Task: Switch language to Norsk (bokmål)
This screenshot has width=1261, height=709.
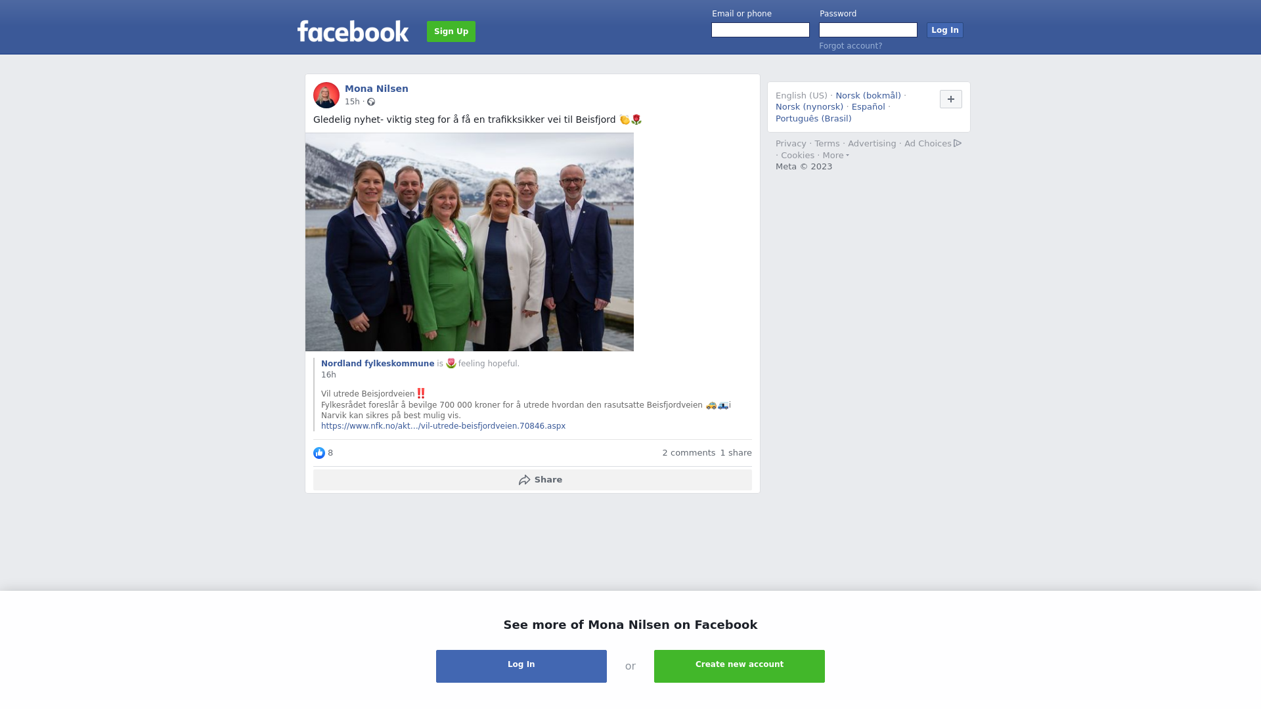Action: 868,96
